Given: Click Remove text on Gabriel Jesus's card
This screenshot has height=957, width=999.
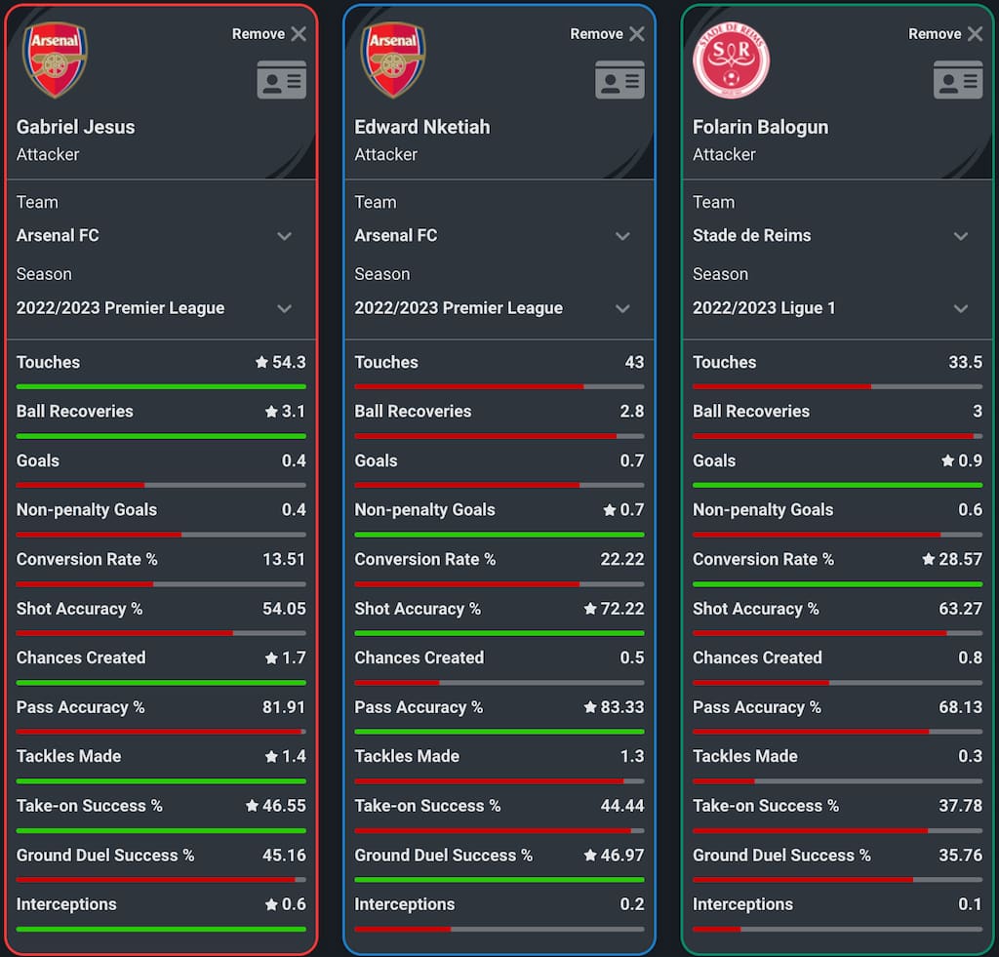Looking at the screenshot, I should click(258, 34).
